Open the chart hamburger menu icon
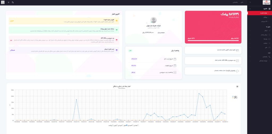The height and width of the screenshot is (134, 272). point(237,86)
